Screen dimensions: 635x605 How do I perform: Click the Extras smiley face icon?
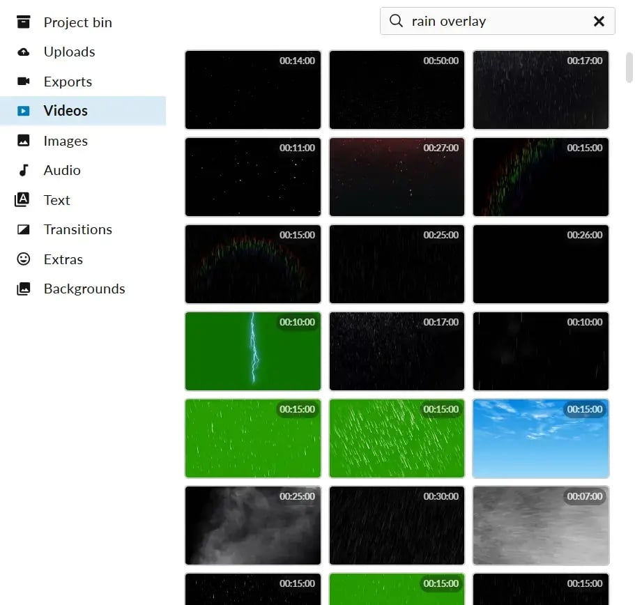pyautogui.click(x=24, y=259)
